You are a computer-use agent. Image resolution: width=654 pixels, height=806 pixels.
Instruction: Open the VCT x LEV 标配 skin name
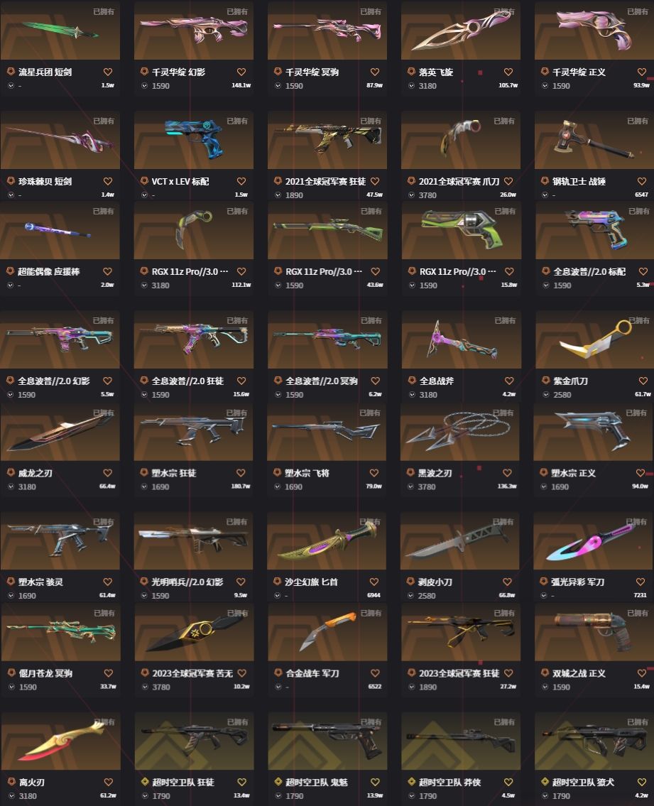180,182
